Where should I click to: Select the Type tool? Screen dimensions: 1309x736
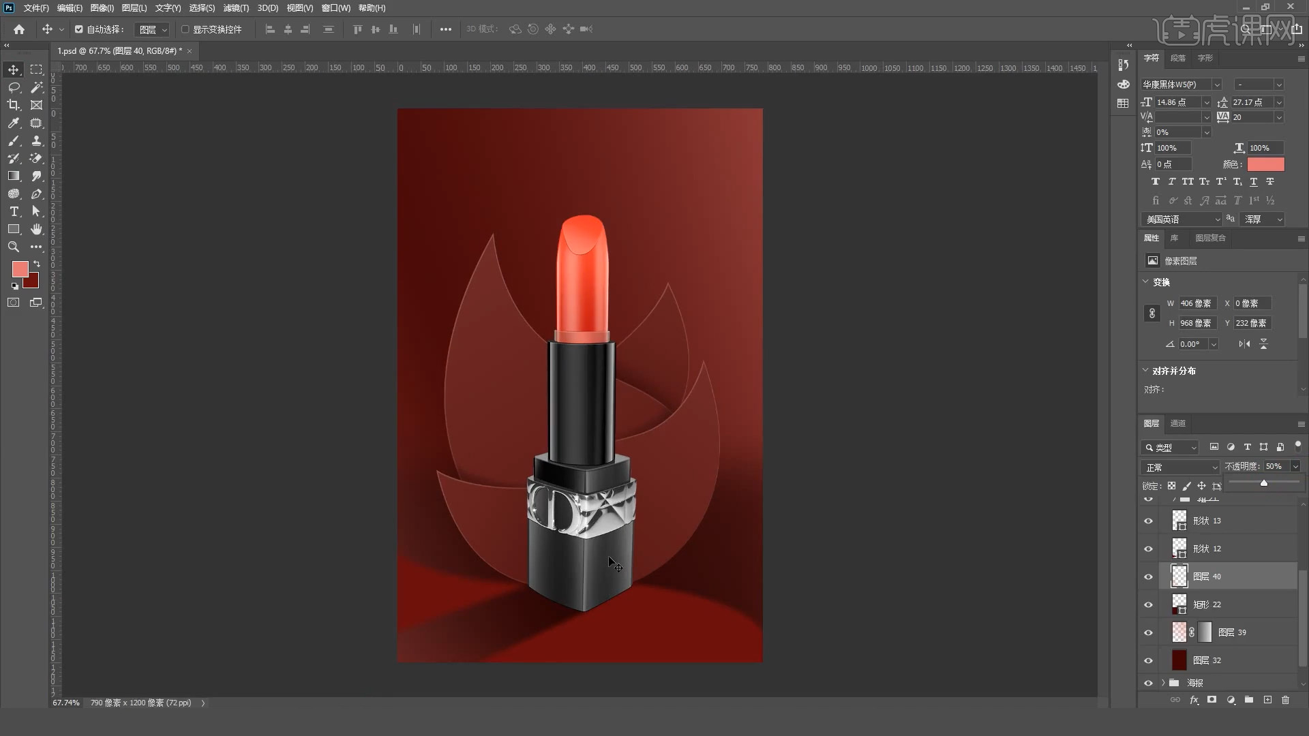tap(14, 211)
